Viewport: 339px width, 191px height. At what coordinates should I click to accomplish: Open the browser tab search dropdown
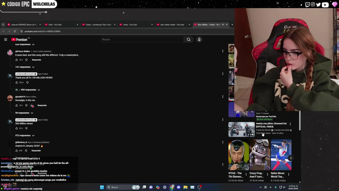click(x=3, y=25)
